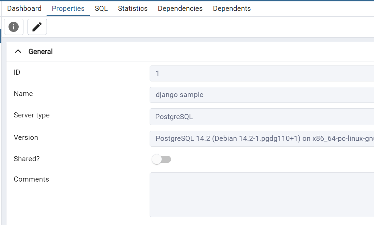Click the General section heading
Viewport: 374px width, 225px height.
[40, 52]
